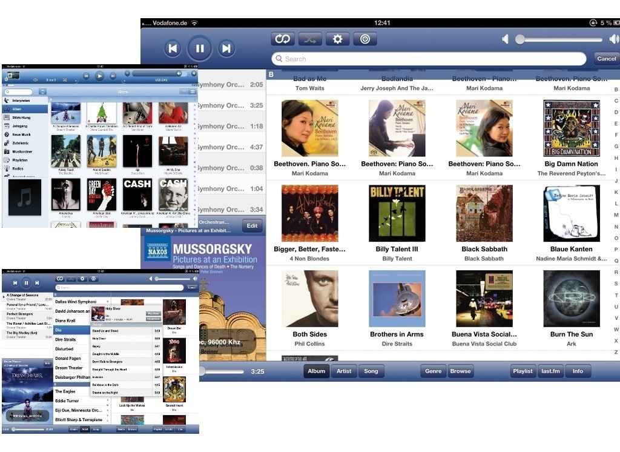Click the main window volume slider
This screenshot has width=620, height=452.
click(559, 39)
